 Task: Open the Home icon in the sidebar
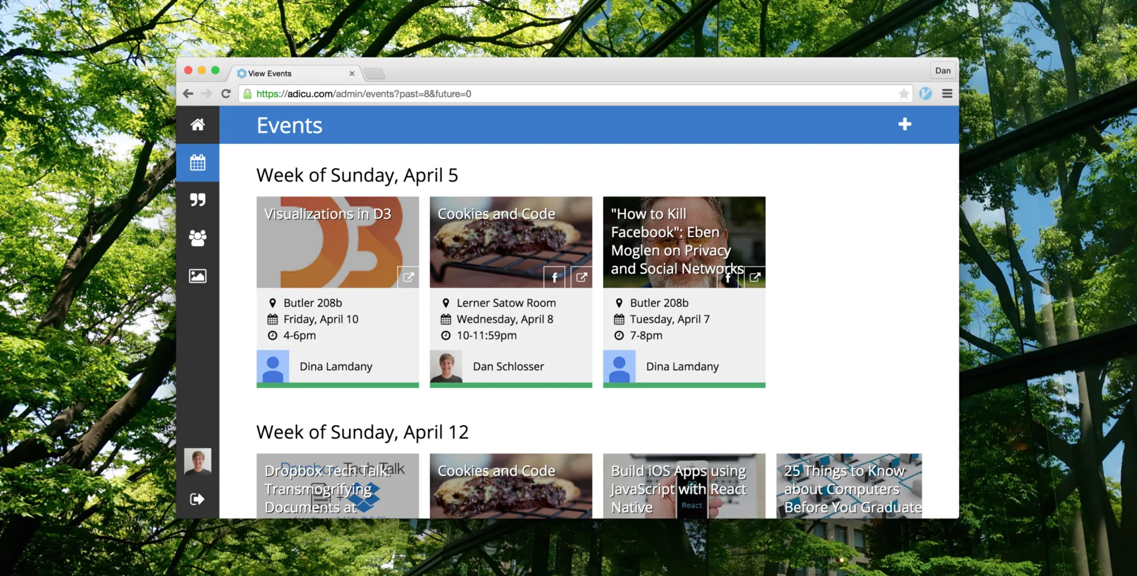(x=197, y=124)
